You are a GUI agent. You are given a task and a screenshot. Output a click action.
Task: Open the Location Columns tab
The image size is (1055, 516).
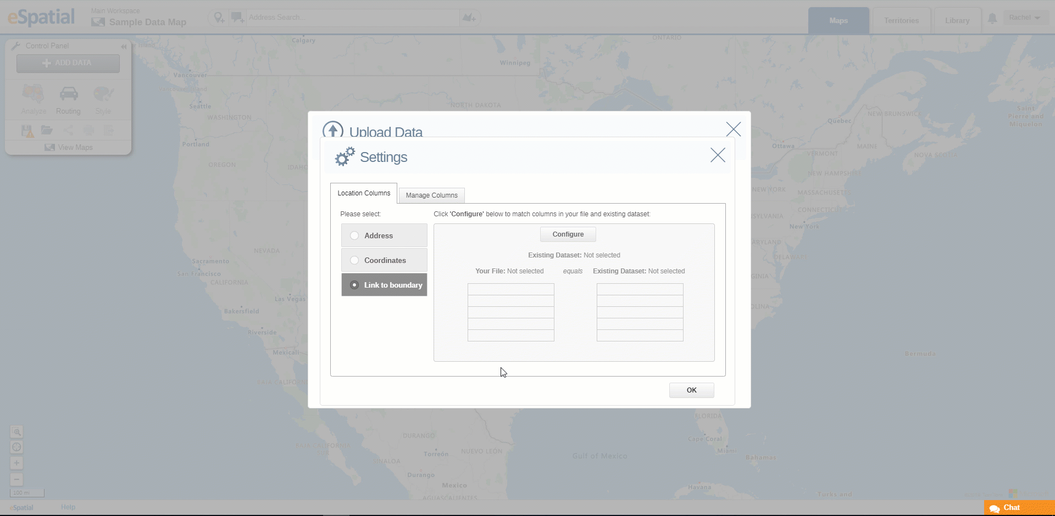tap(364, 193)
